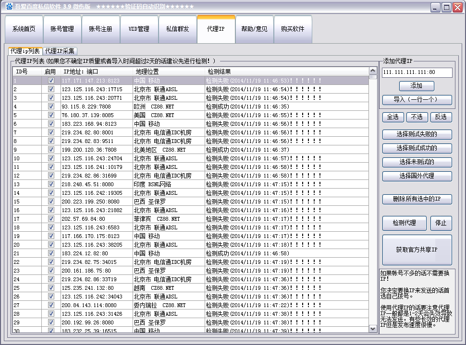Click the proxy IP input field 111.111.111.111:80

point(417,73)
